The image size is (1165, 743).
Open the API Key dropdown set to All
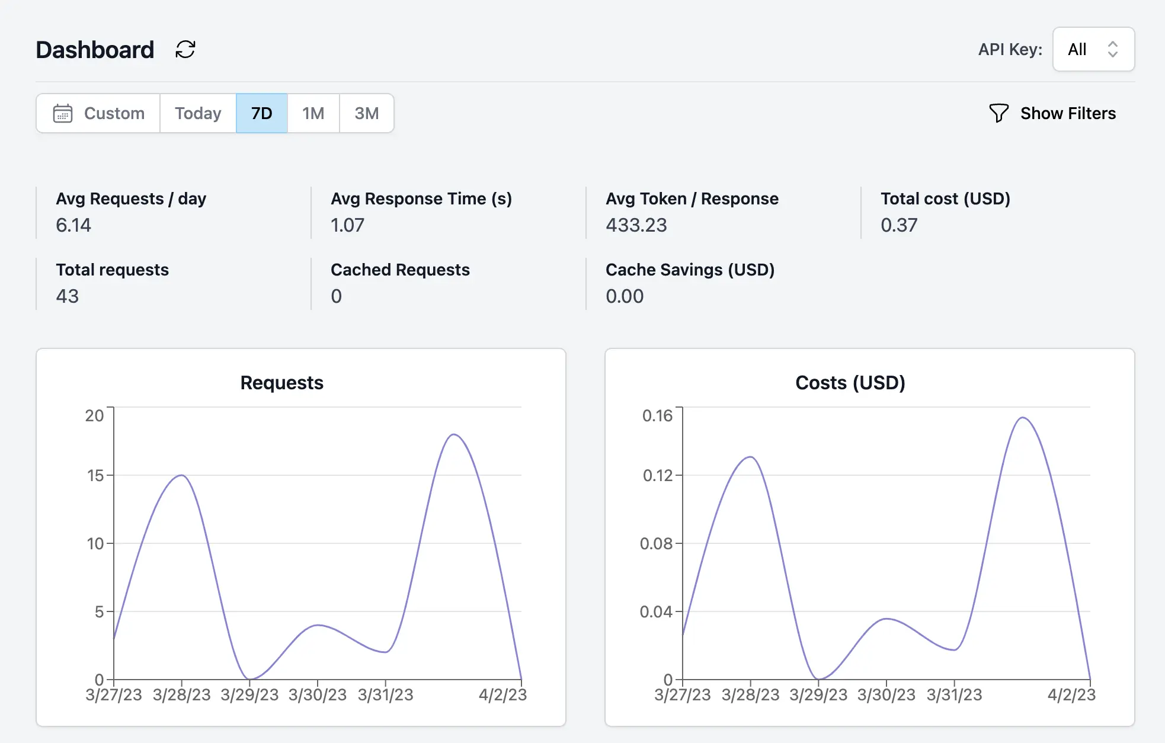click(1092, 49)
